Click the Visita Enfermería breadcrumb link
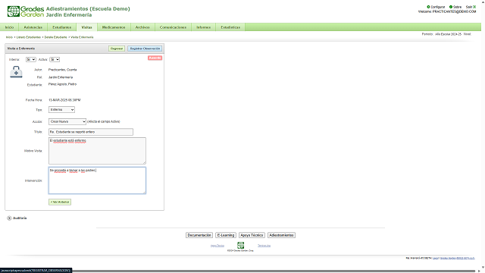Viewport: 485px width, 273px height. tap(82, 37)
